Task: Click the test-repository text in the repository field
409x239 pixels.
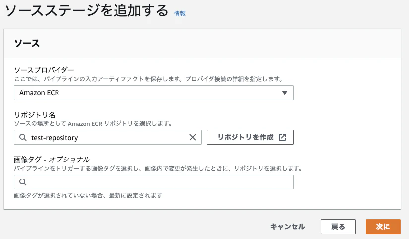Action: (x=55, y=137)
